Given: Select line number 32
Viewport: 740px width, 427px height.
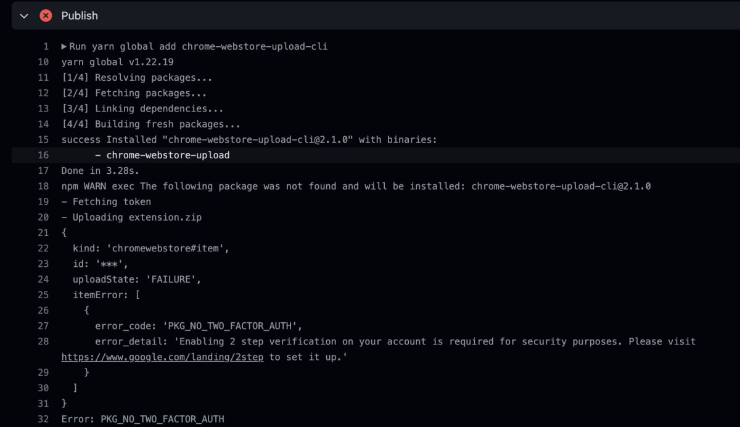Looking at the screenshot, I should click(43, 419).
